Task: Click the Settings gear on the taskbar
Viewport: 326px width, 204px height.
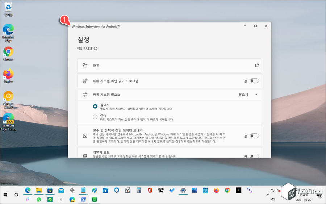Action: click(x=183, y=190)
